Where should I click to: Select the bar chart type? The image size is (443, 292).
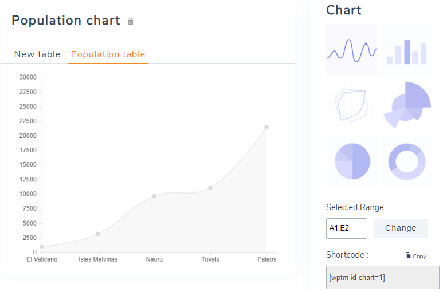pyautogui.click(x=407, y=49)
